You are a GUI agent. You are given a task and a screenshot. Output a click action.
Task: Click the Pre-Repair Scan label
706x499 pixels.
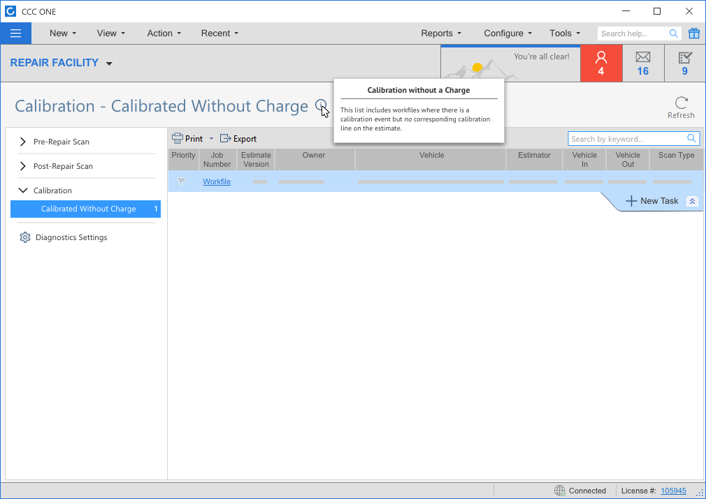(x=62, y=142)
